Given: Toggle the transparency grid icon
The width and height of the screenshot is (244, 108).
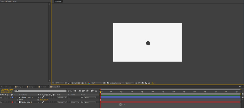Looking at the screenshot, I should pyautogui.click(x=108, y=83).
